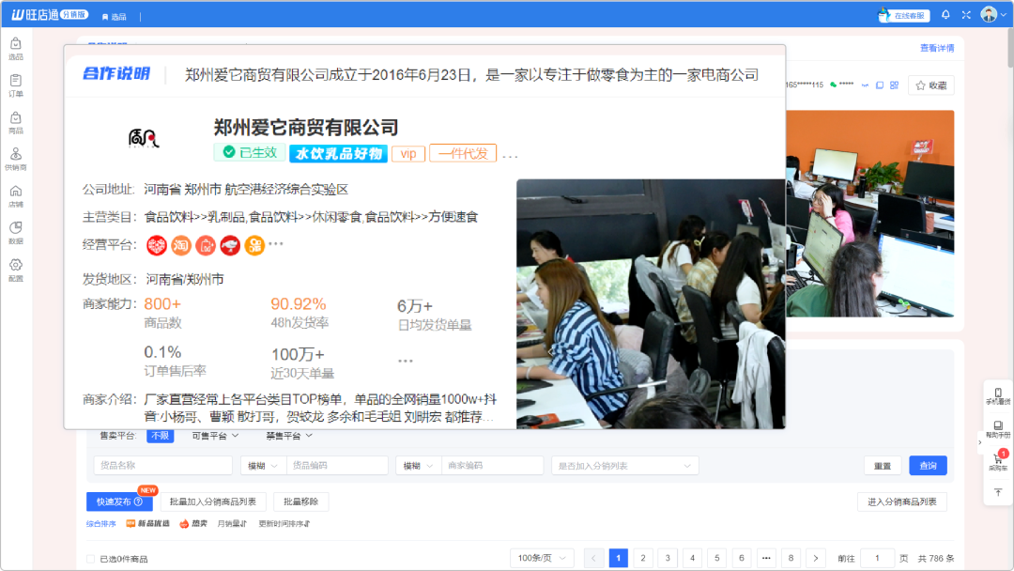The image size is (1014, 571).
Task: Click the first red platform icon in 经营平台
Action: 157,245
